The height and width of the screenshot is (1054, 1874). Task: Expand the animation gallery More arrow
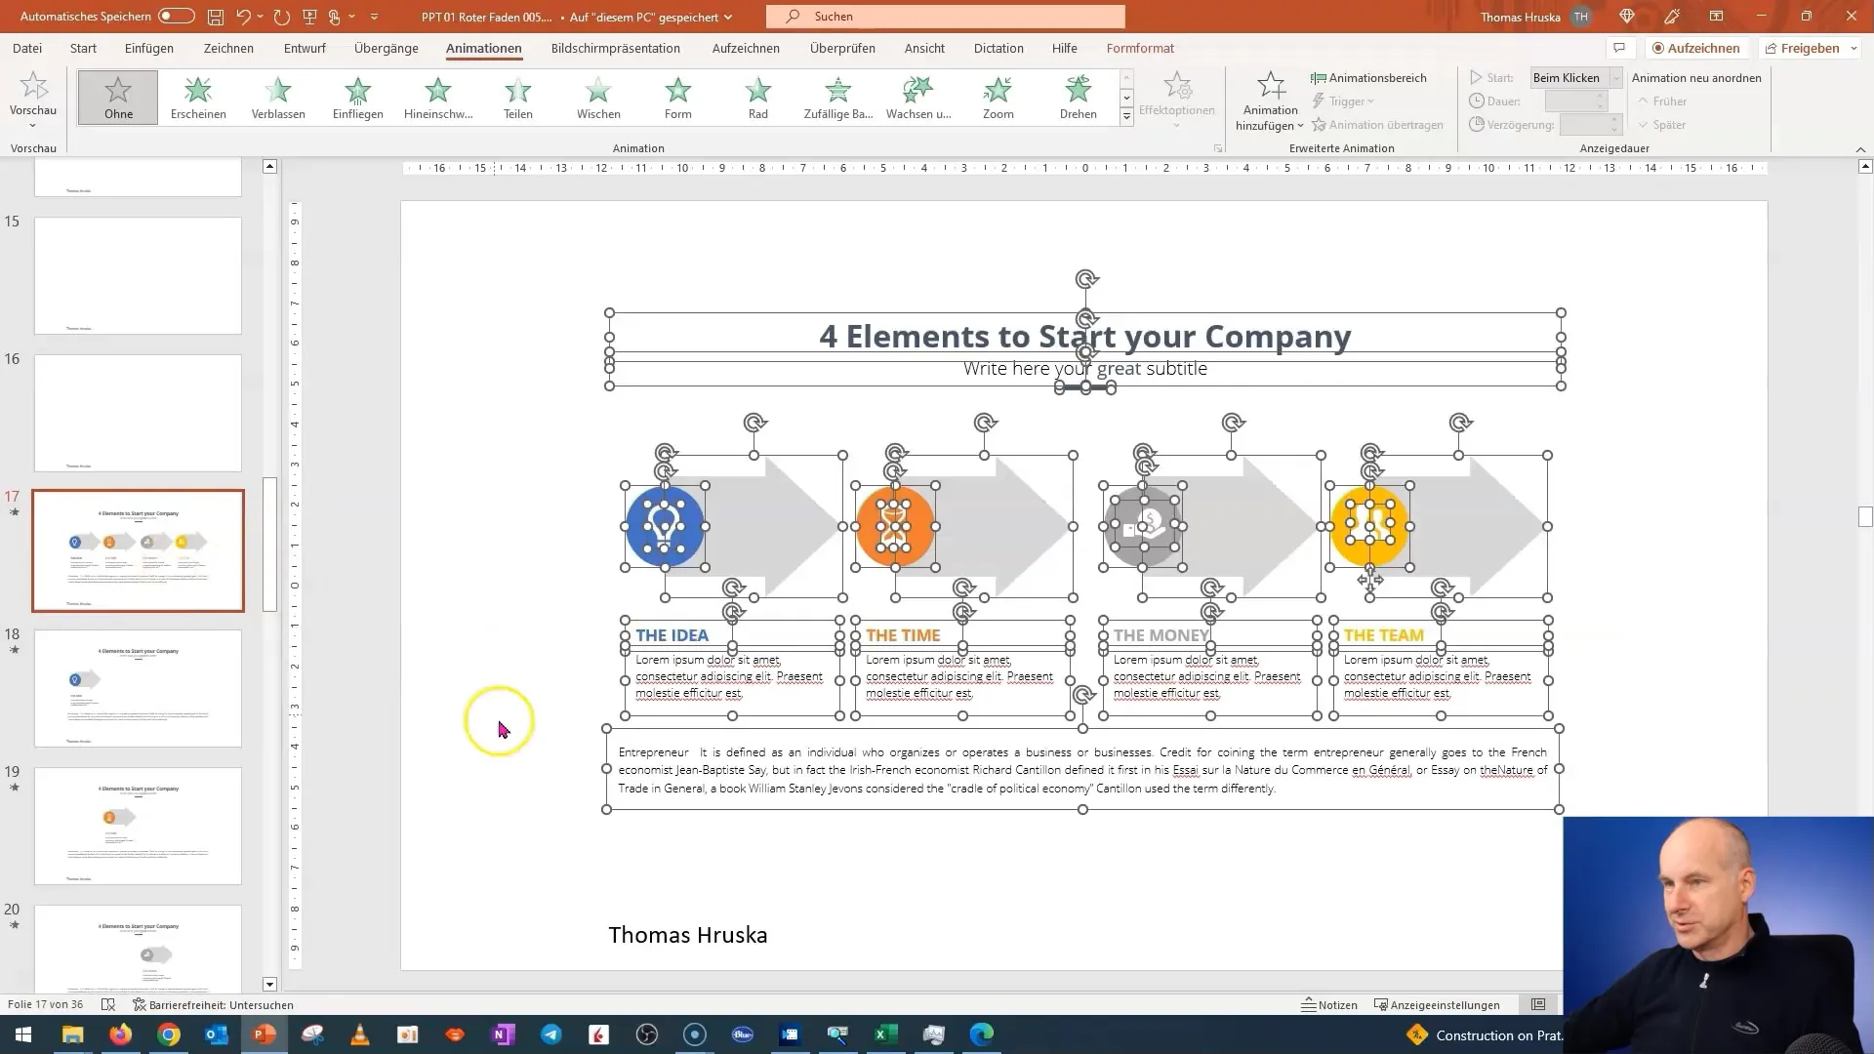1126,117
